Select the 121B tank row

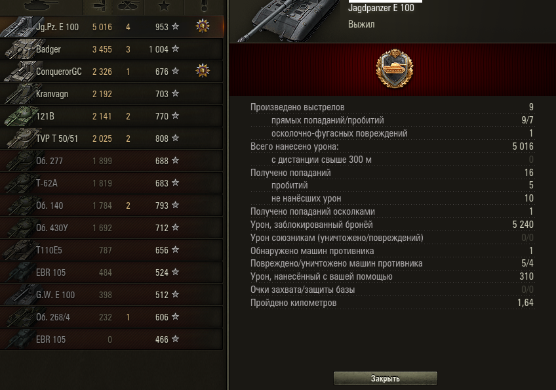(x=111, y=116)
